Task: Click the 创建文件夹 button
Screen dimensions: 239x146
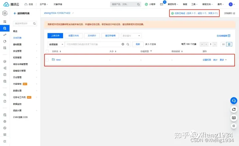Action: (73, 36)
